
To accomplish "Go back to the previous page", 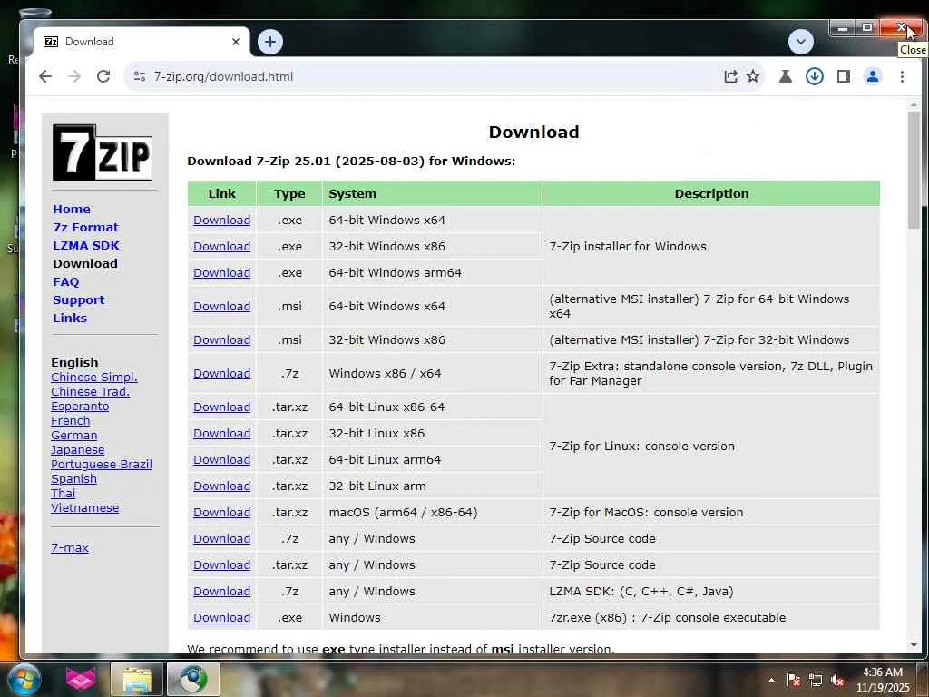I will pos(45,76).
